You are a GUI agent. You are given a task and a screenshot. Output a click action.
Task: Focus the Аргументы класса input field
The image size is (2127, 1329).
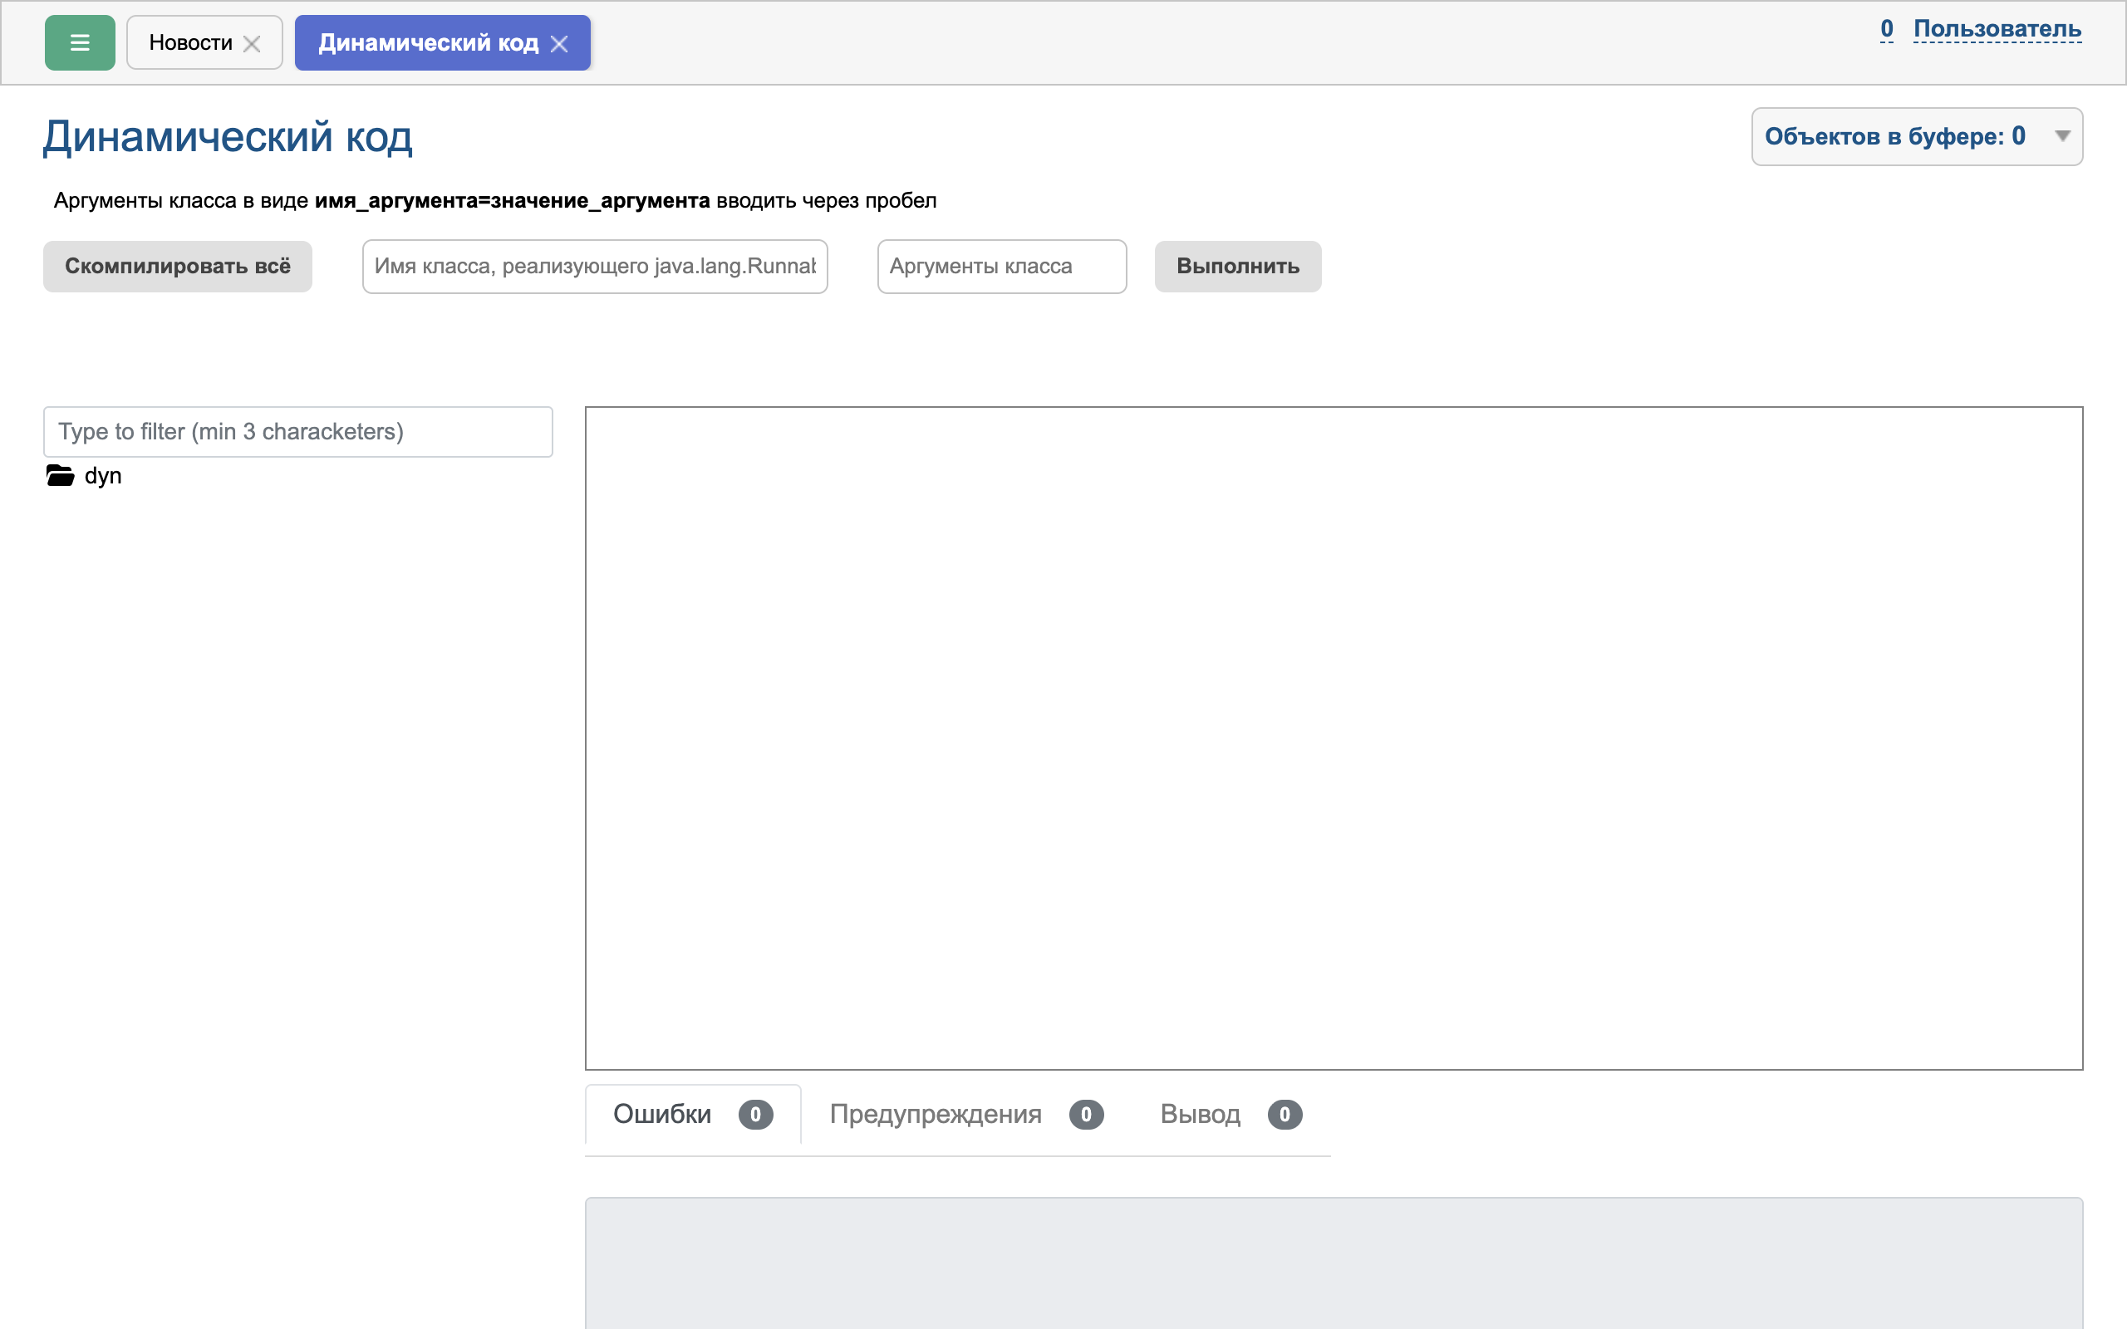(1002, 267)
